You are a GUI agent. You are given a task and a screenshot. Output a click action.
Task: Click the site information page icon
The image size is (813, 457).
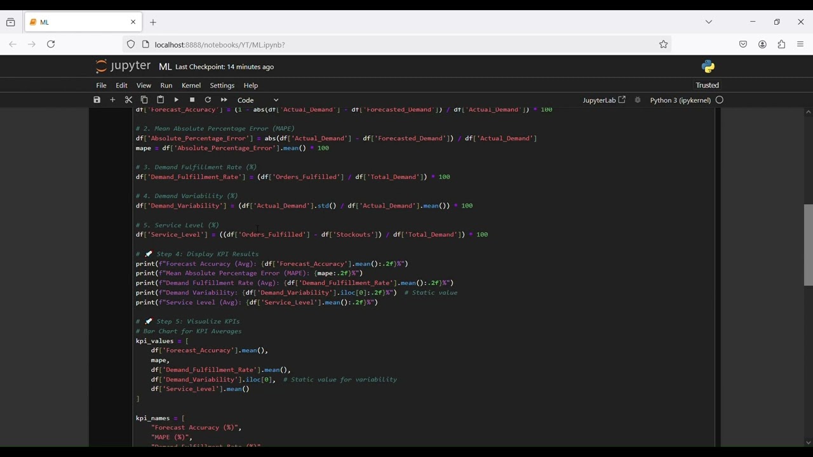145,44
